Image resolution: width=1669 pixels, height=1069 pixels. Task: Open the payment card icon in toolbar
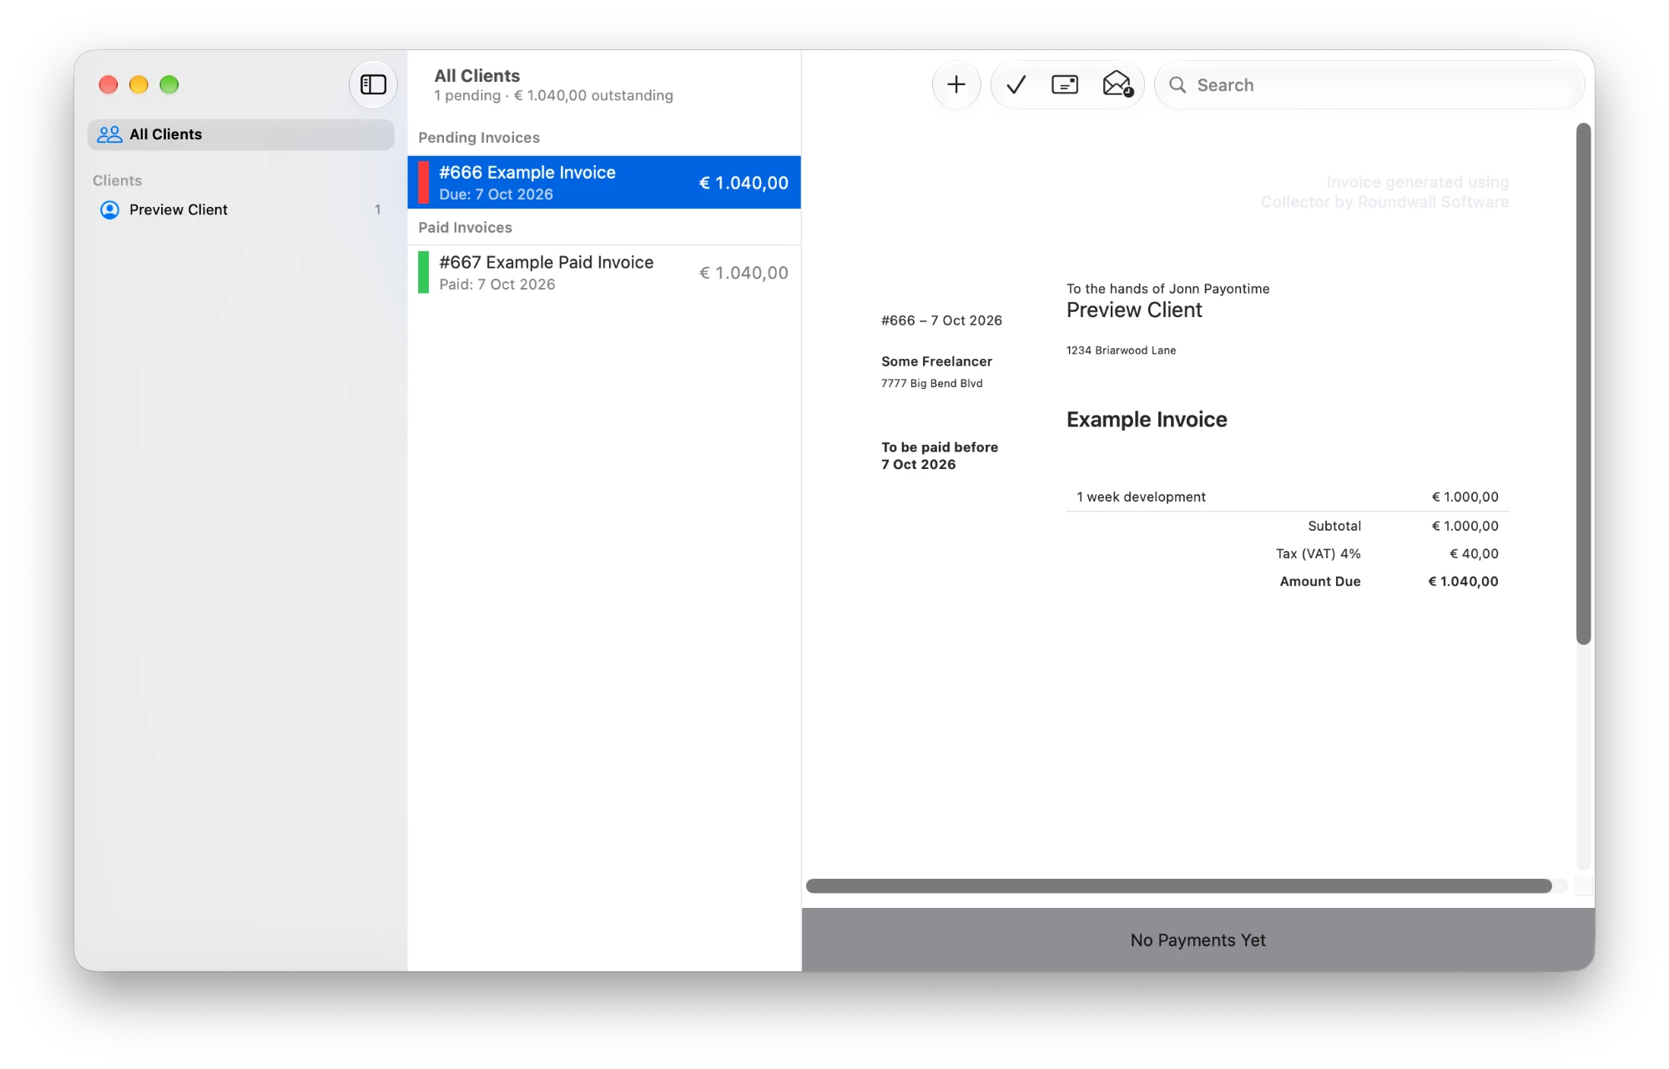[x=1065, y=84]
